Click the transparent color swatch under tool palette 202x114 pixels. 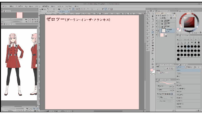pos(153,74)
